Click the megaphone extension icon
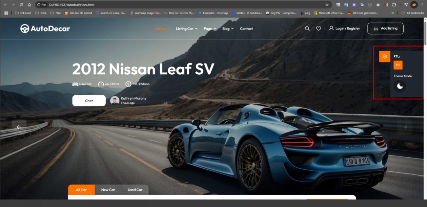427x207 pixels. point(386,5)
